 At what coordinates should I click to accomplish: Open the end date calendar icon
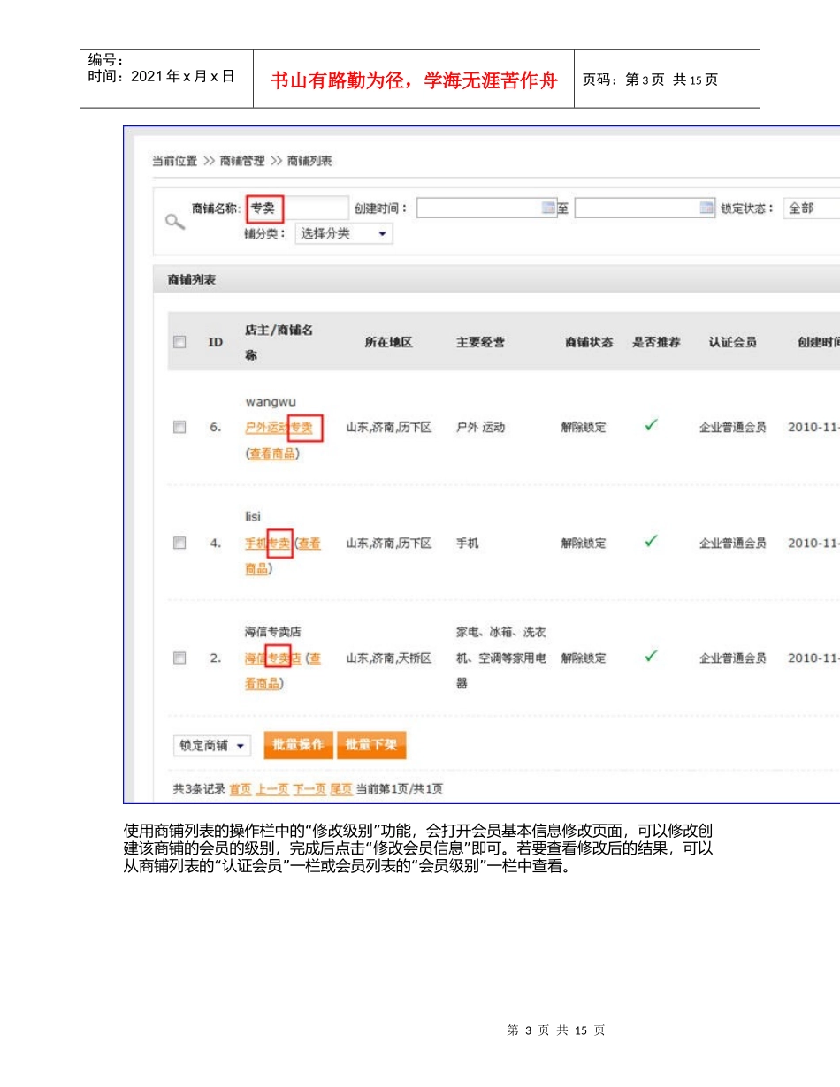[x=706, y=208]
